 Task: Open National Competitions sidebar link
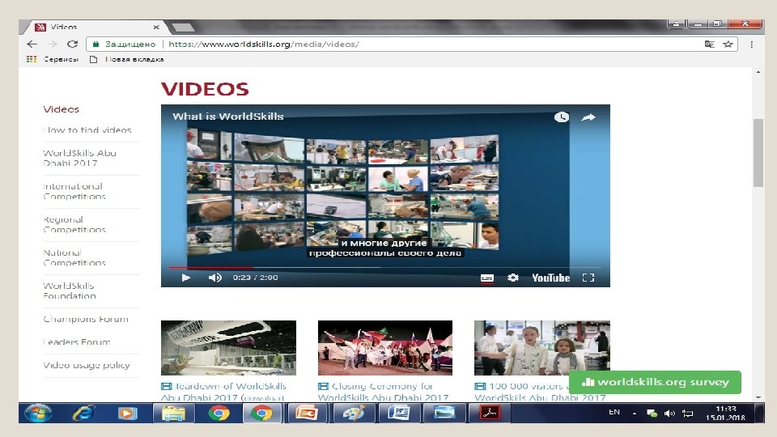[x=74, y=257]
